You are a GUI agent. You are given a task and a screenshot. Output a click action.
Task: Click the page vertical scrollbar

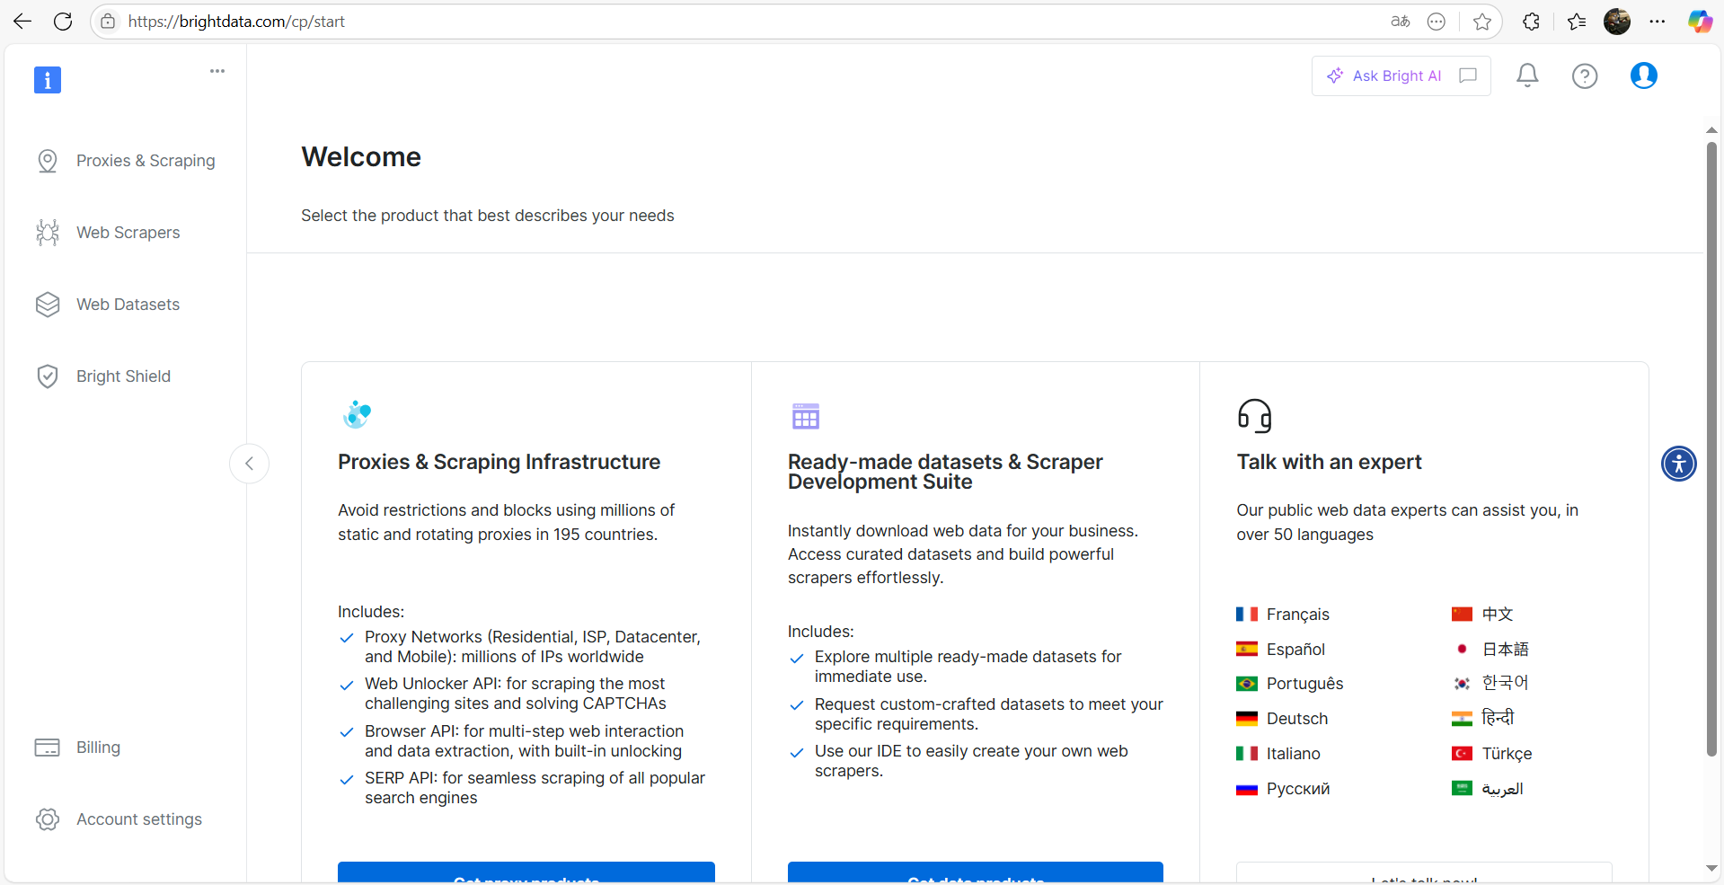click(x=1711, y=449)
